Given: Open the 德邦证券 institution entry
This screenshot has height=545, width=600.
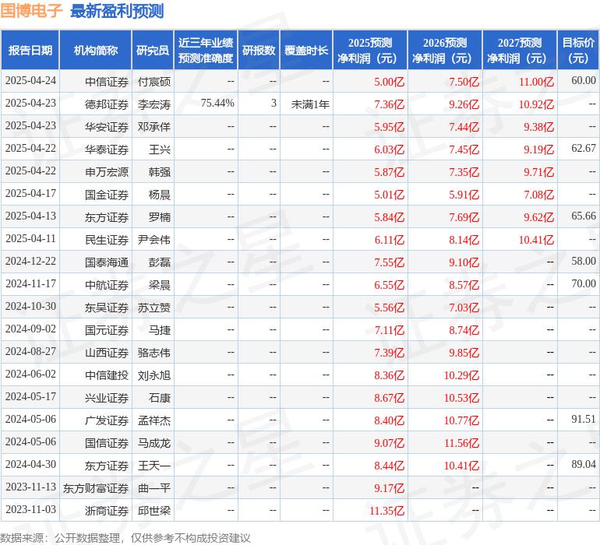Looking at the screenshot, I should pyautogui.click(x=106, y=104).
